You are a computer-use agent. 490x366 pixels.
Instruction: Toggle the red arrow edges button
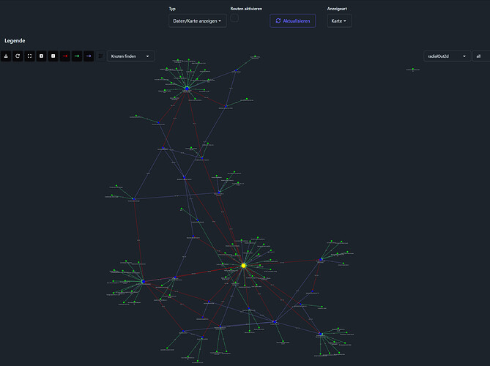[x=65, y=56]
